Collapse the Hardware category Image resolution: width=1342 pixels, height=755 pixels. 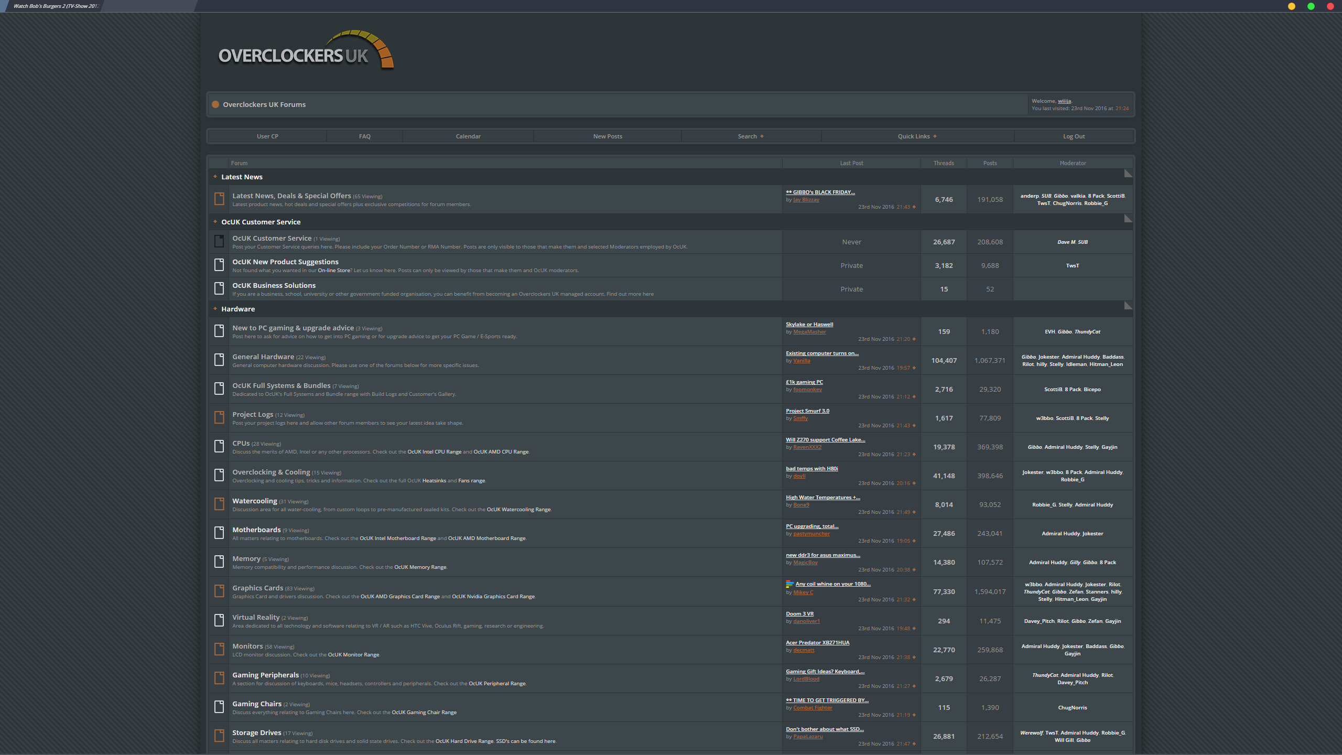tap(1128, 306)
